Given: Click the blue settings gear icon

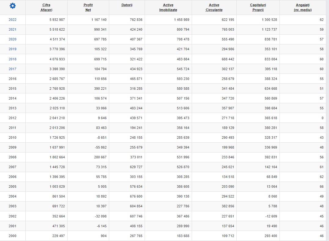Looking at the screenshot, I should point(13,6).
